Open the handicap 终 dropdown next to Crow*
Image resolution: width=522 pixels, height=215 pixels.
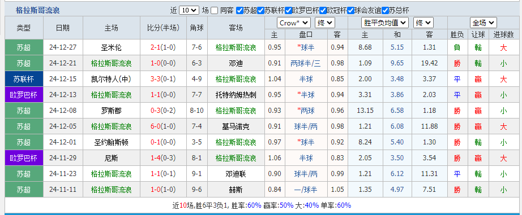(325, 23)
